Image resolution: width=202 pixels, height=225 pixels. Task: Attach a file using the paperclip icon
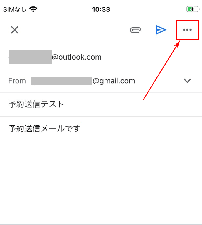click(x=135, y=30)
